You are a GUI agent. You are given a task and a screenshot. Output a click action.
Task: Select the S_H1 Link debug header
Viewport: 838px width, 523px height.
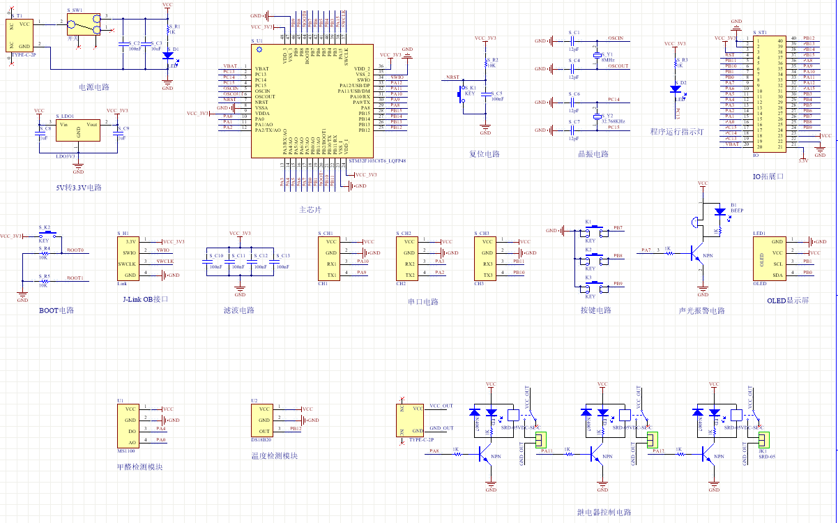pyautogui.click(x=129, y=258)
